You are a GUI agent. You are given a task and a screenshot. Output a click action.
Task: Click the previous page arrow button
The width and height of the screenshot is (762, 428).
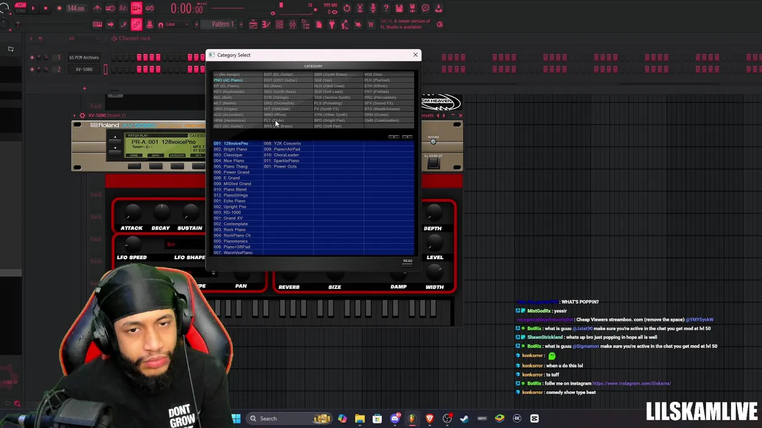394,137
